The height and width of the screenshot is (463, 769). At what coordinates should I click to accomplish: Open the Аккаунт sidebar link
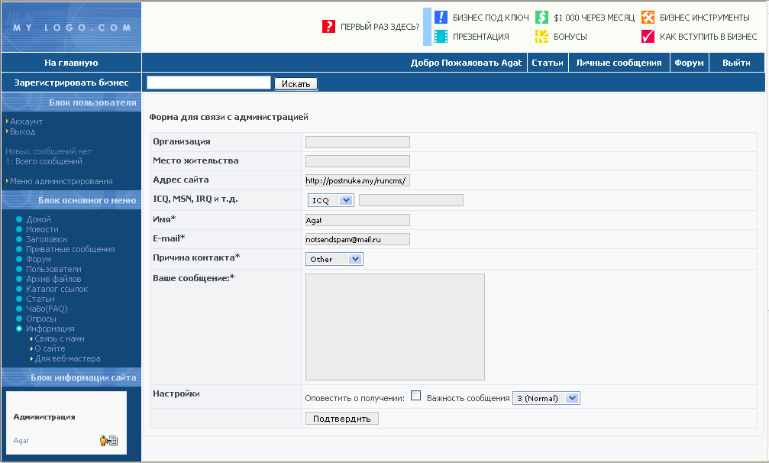pyautogui.click(x=27, y=121)
